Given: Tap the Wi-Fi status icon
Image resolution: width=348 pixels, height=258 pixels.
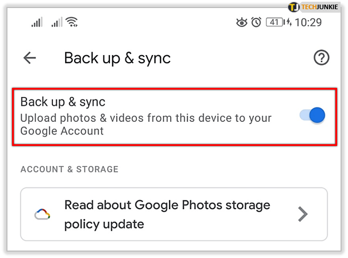Looking at the screenshot, I should [x=72, y=23].
